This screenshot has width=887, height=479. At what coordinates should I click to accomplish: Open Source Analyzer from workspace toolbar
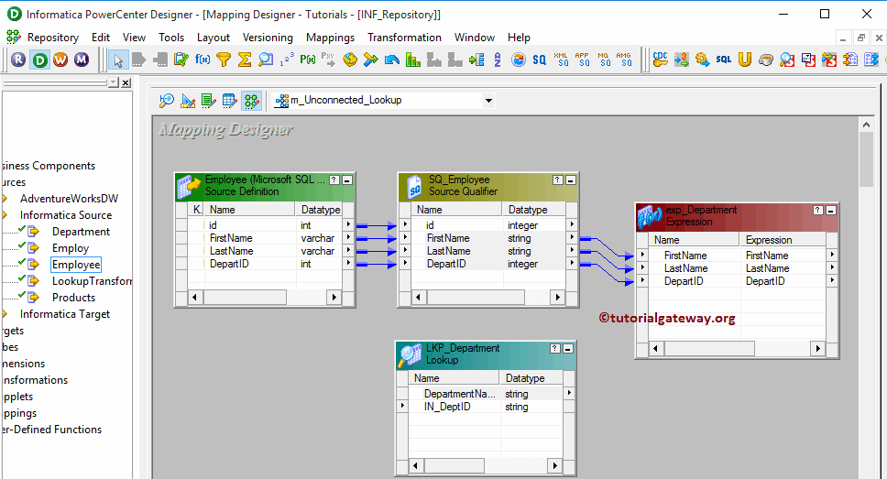(x=167, y=101)
